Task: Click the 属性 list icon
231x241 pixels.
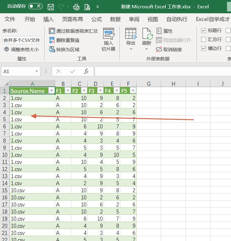Action: tap(159, 31)
